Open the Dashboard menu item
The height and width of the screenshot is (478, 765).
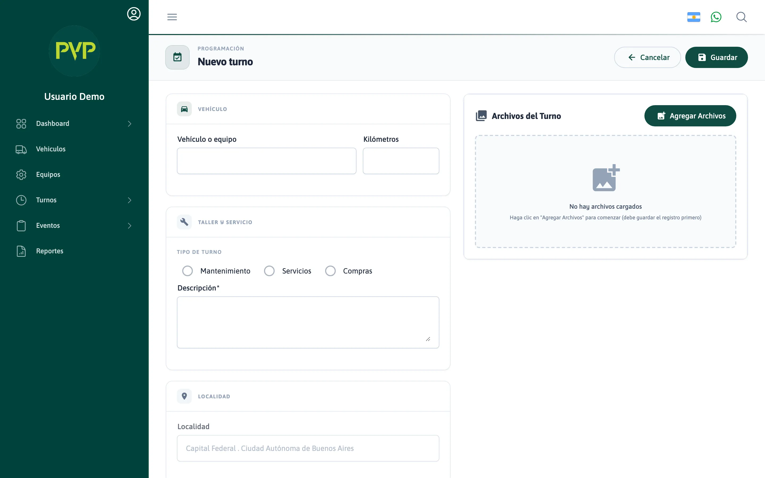tap(74, 123)
